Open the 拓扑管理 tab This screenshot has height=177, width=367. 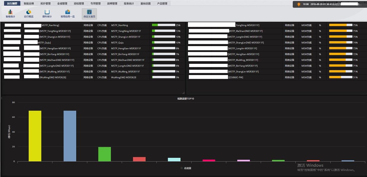tap(45, 4)
